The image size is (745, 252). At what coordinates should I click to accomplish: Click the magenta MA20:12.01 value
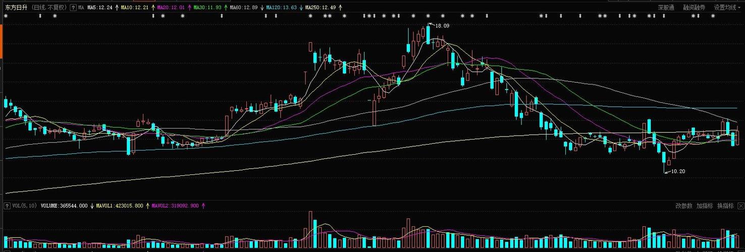click(172, 8)
